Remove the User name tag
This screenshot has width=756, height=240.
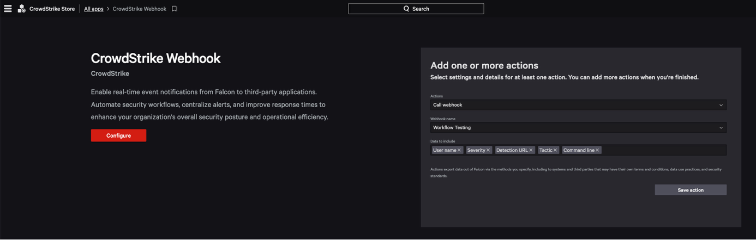point(459,150)
